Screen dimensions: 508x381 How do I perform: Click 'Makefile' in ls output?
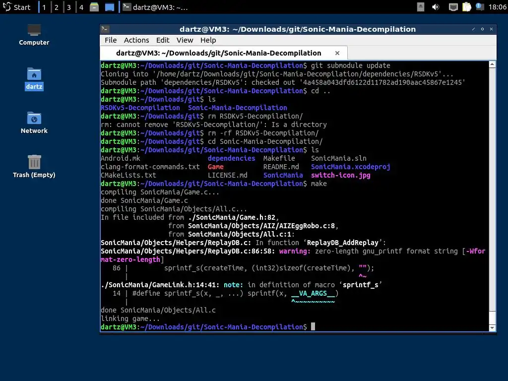[279, 158]
